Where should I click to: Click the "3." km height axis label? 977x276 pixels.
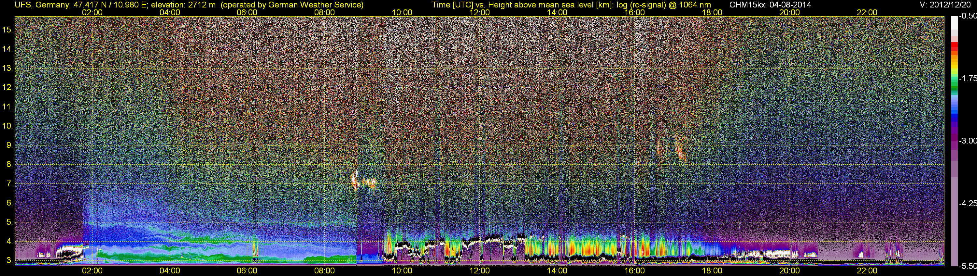(9, 260)
